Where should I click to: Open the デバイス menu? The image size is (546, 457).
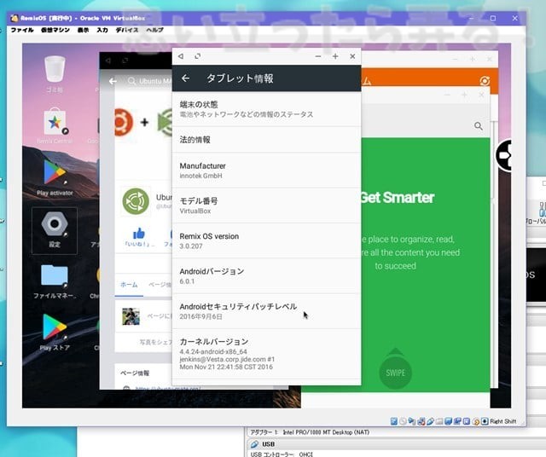127,30
